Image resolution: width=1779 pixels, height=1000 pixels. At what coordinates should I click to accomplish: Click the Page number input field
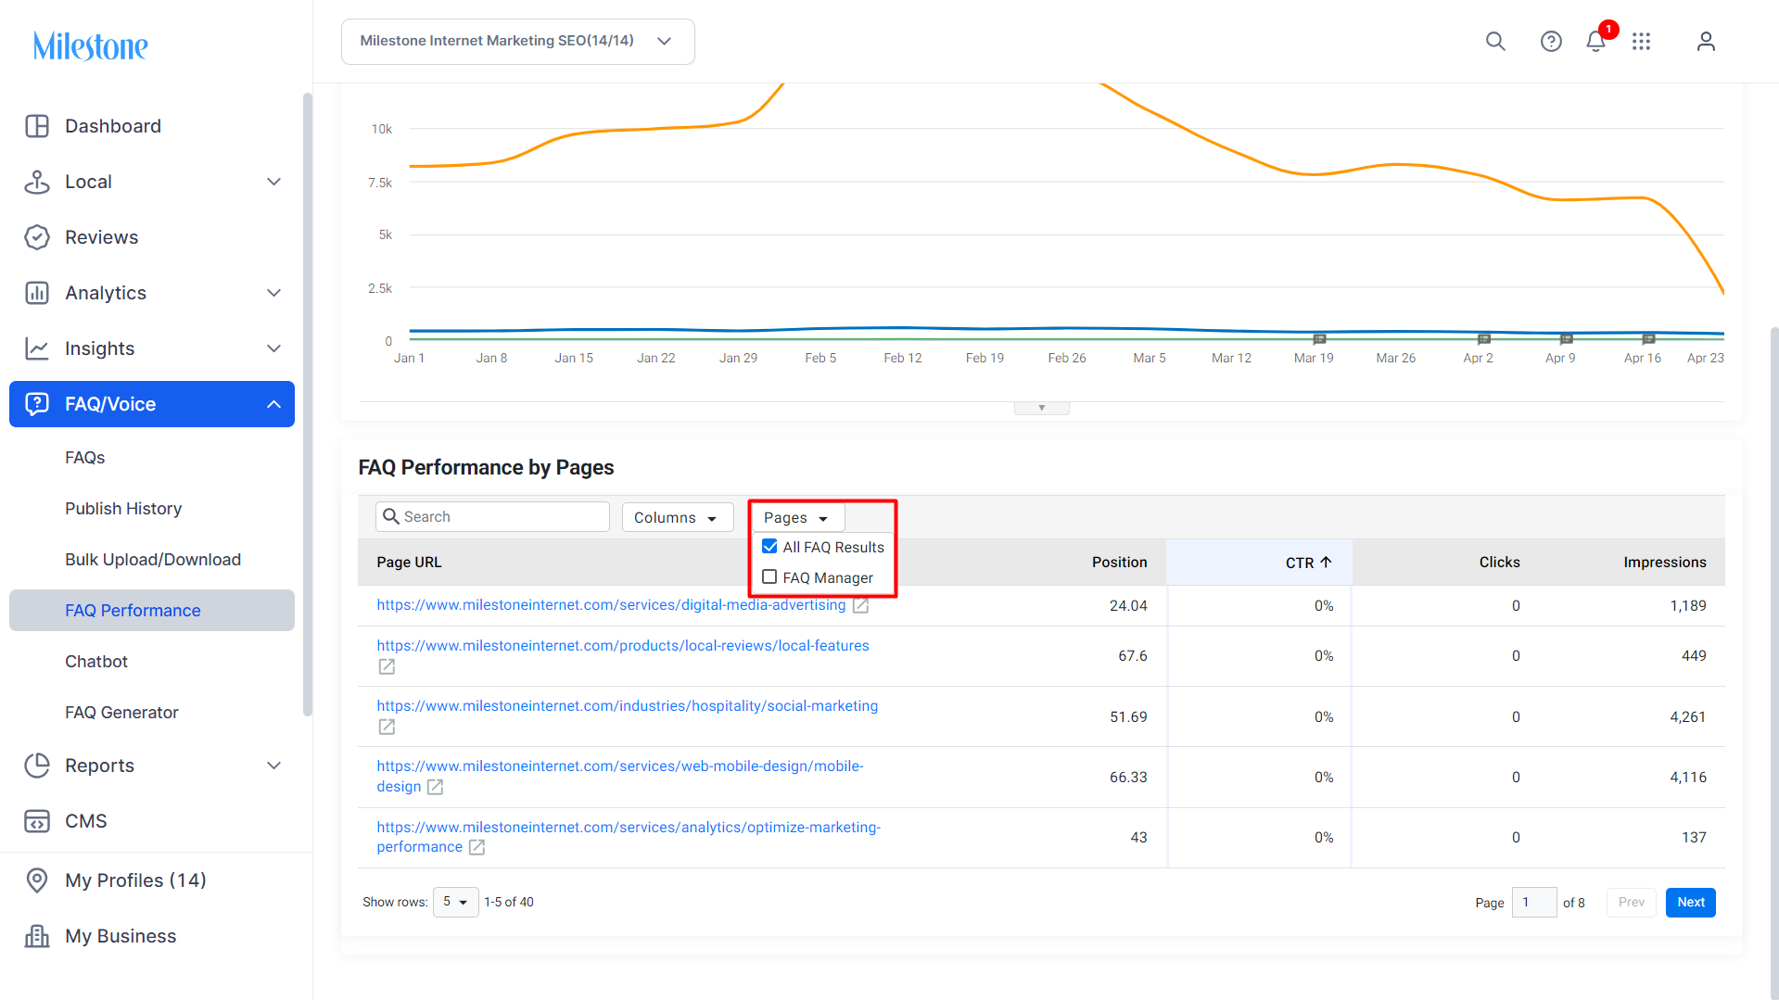[x=1533, y=902]
